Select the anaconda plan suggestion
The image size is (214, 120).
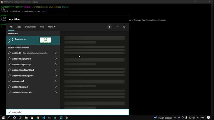tap(33, 87)
